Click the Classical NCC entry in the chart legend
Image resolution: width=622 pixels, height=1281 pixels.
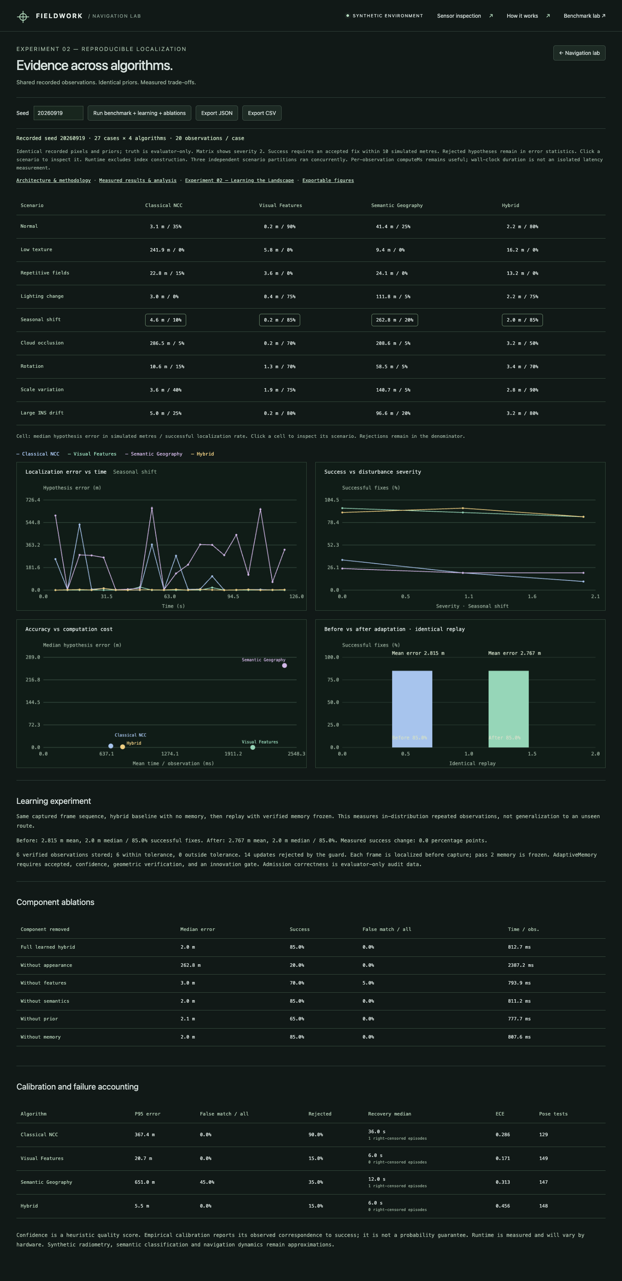pos(38,454)
